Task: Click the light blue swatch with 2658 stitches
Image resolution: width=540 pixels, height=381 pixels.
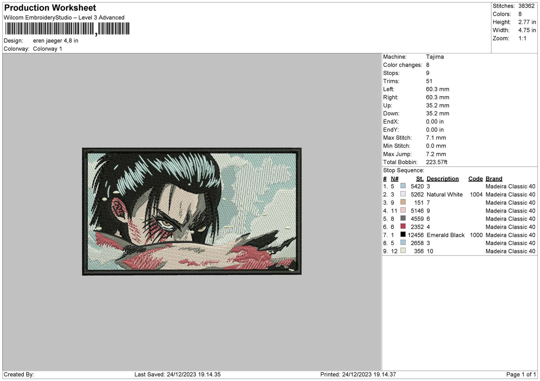Action: (403, 243)
